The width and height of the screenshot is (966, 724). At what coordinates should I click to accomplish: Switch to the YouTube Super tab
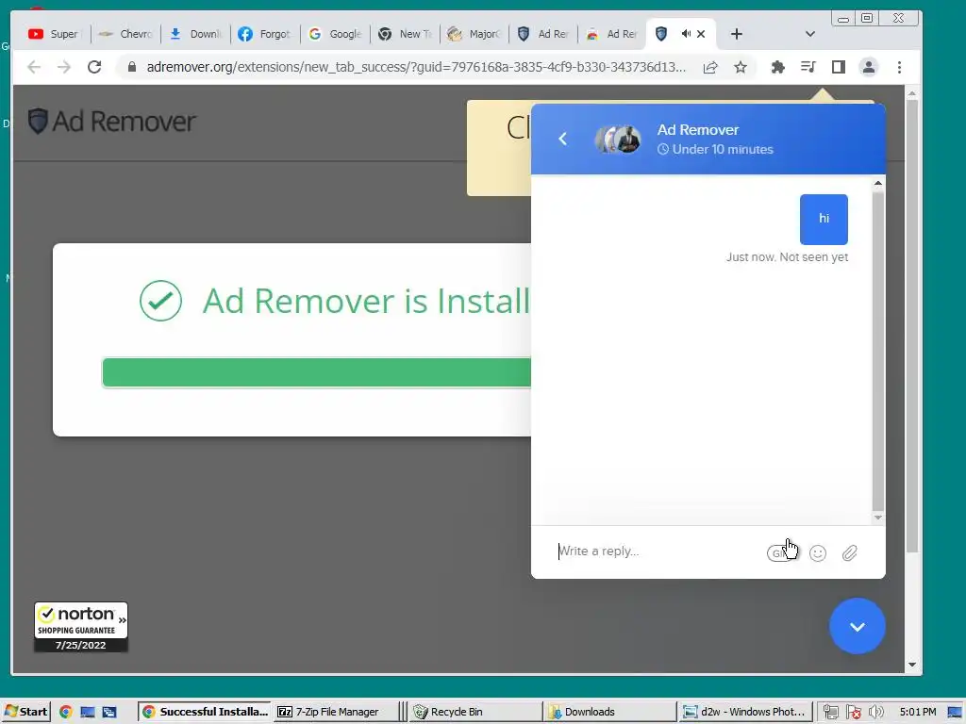[x=54, y=34]
